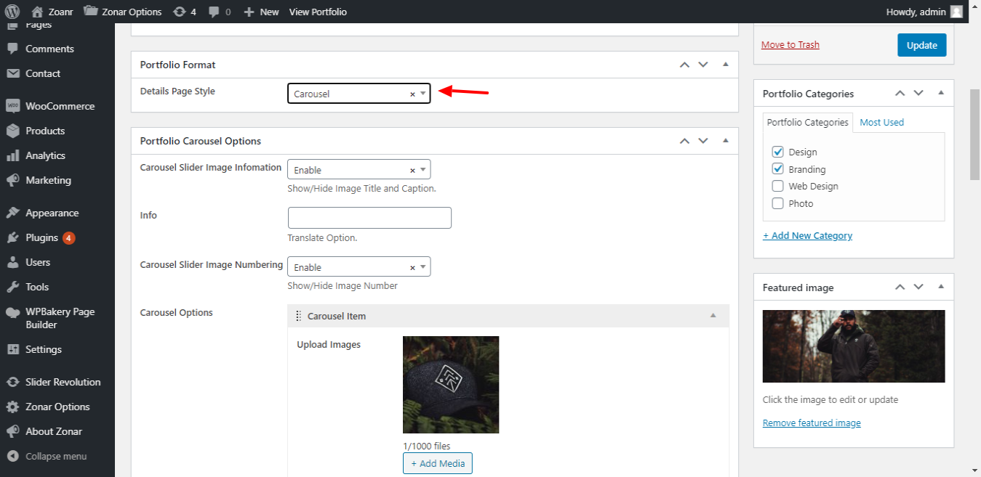Click the featured image to edit it

[854, 346]
